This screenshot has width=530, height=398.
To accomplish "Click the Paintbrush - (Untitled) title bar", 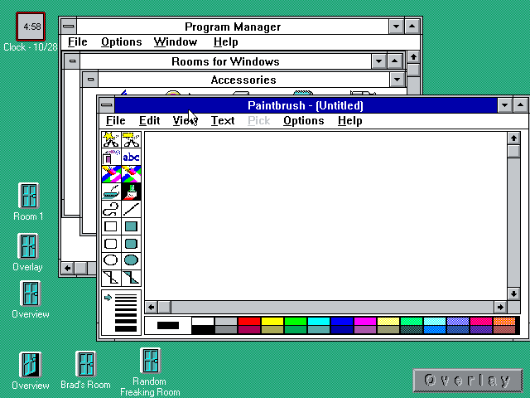I will [306, 105].
